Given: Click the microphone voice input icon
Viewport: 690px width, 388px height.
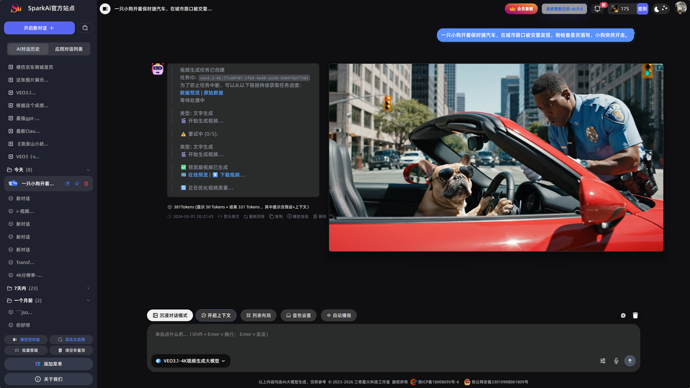Looking at the screenshot, I should [616, 361].
